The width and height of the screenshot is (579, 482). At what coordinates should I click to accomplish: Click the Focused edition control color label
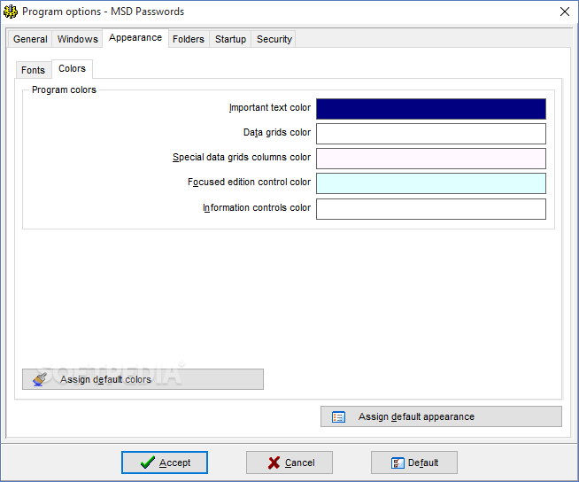250,182
